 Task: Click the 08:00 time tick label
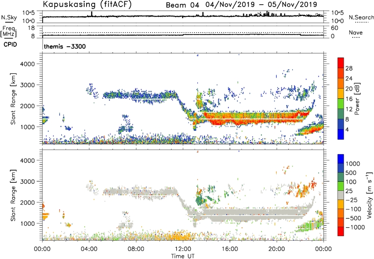click(x=136, y=249)
